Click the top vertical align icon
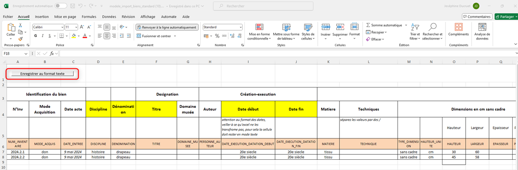The image size is (518, 170). point(100,27)
